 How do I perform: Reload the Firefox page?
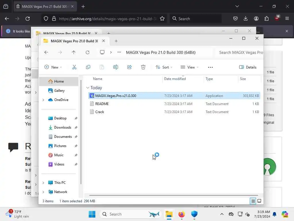(x=28, y=19)
